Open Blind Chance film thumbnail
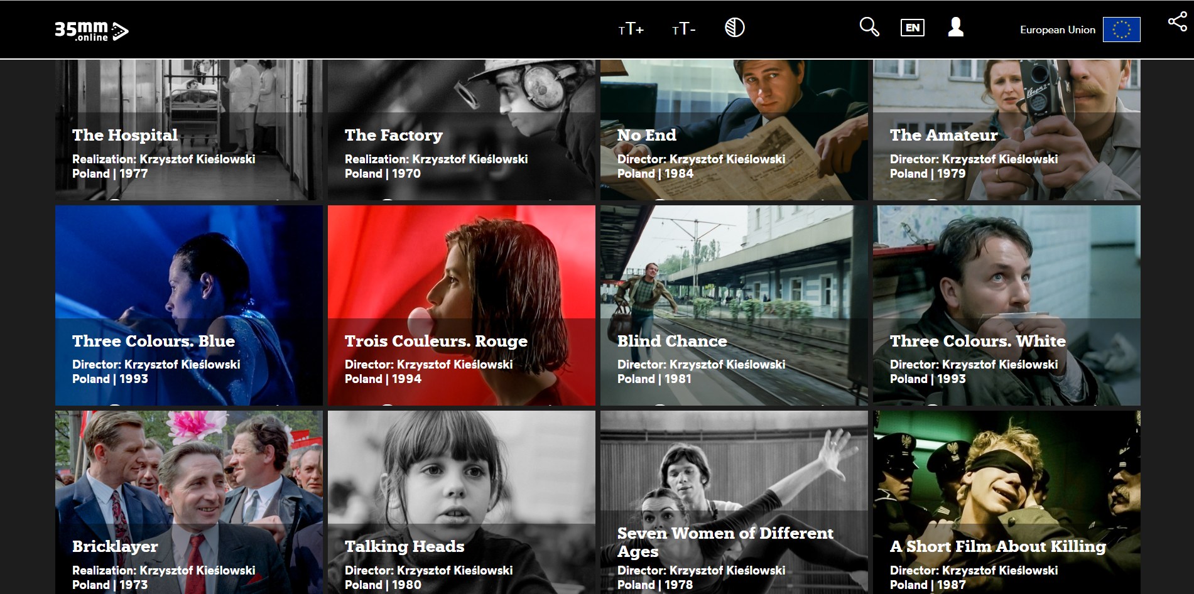The width and height of the screenshot is (1194, 594). coord(734,305)
